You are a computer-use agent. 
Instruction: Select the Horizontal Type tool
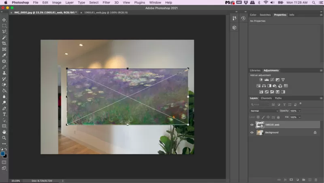click(4, 114)
